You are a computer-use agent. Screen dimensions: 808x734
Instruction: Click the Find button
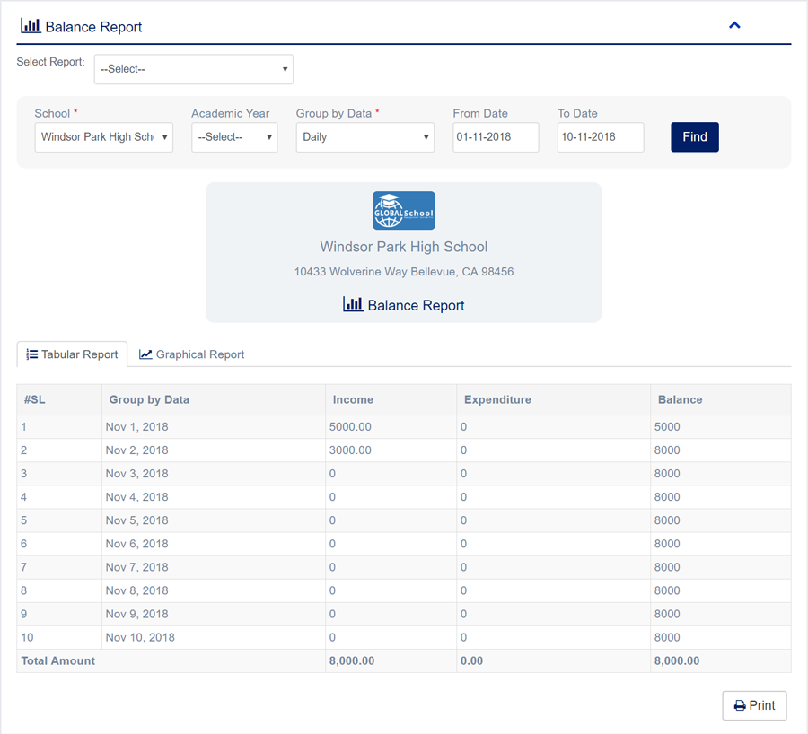(x=695, y=137)
